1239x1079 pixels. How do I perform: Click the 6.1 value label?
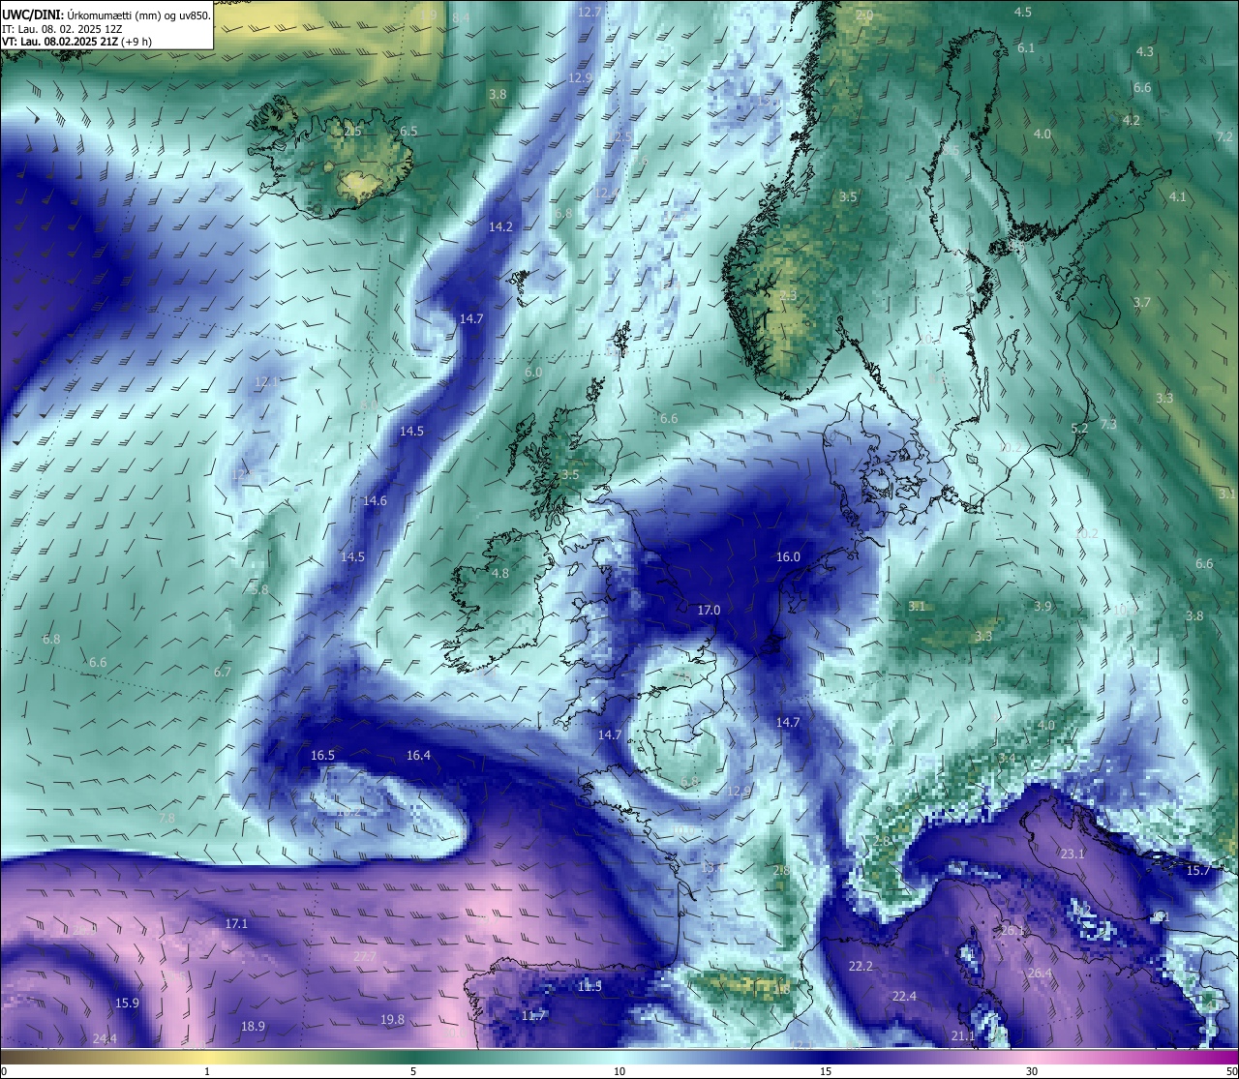[1026, 47]
